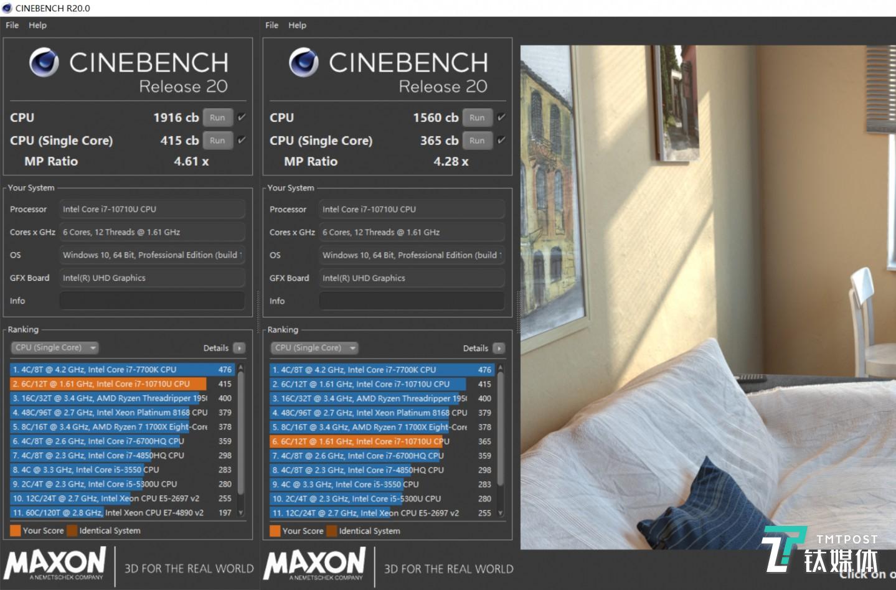Open Details arrow in the panel scoring 1560 cb
Viewport: 896px width, 590px height.
pyautogui.click(x=499, y=349)
